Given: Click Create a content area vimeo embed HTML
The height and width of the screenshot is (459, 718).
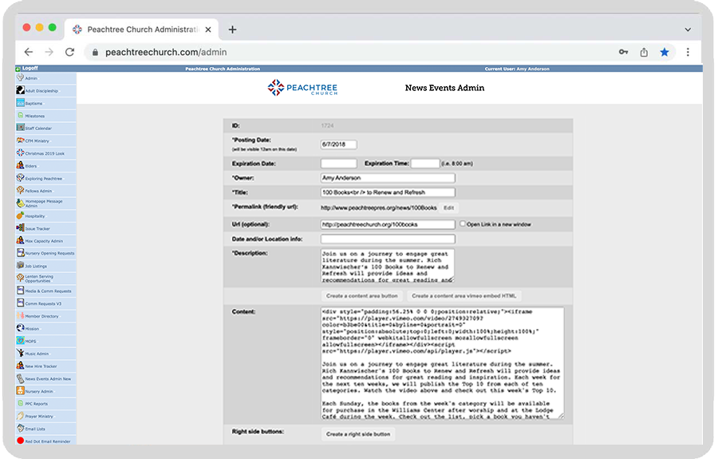Looking at the screenshot, I should [464, 296].
